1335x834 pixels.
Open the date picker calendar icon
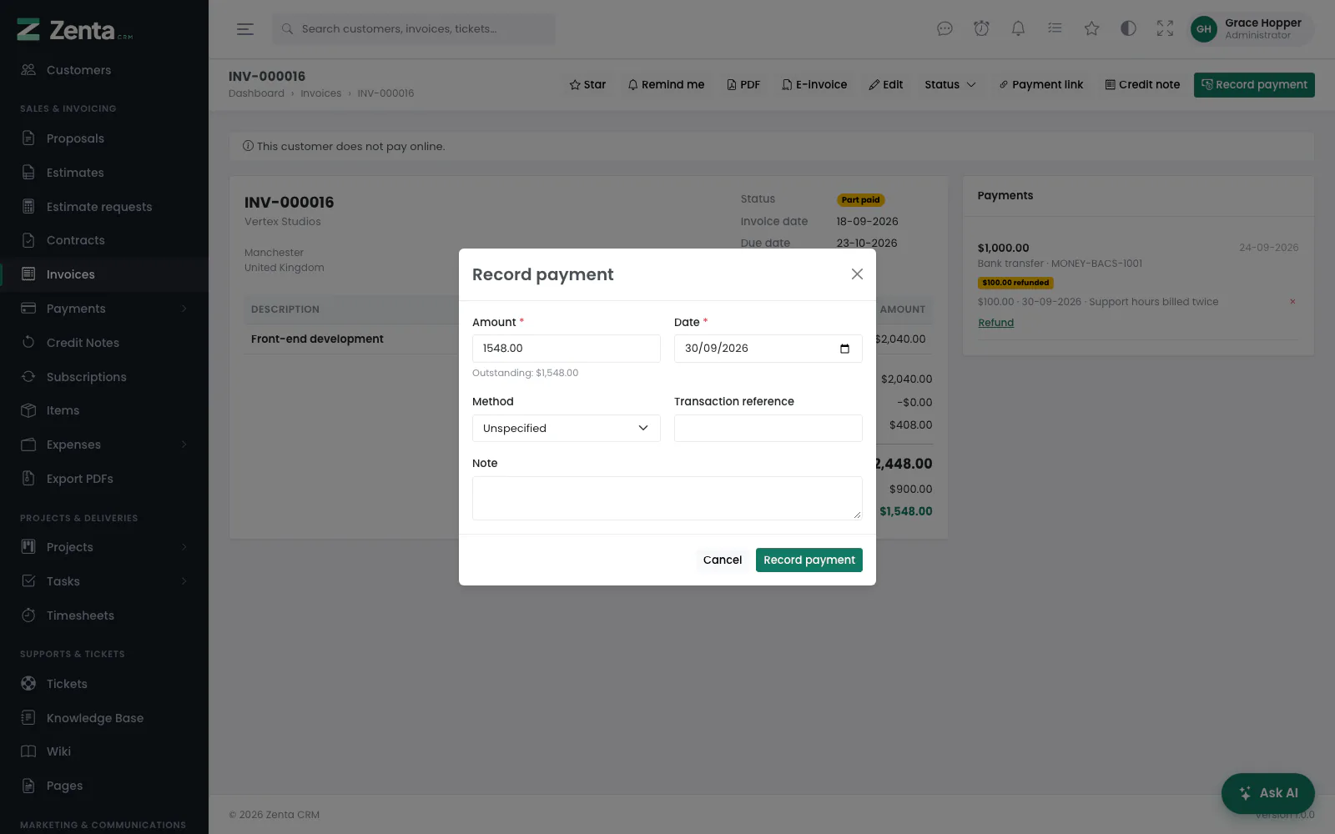(x=844, y=349)
